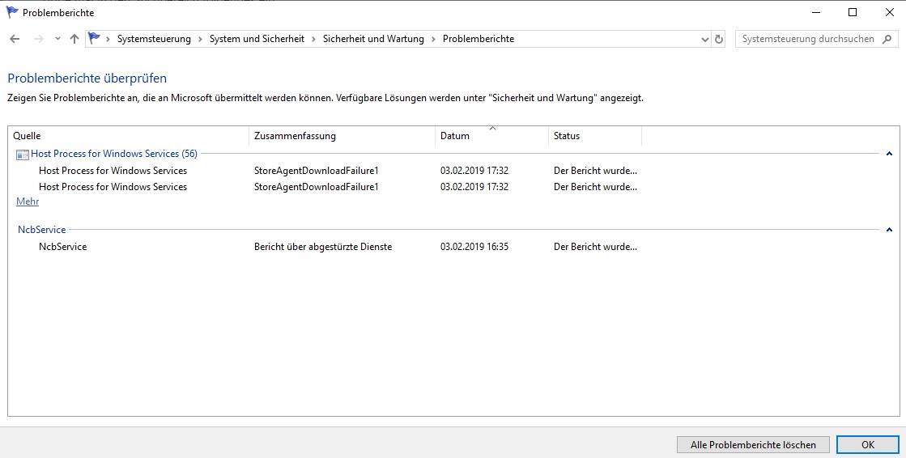Show more reports via Mehr link
This screenshot has height=458, width=906.
[x=28, y=201]
